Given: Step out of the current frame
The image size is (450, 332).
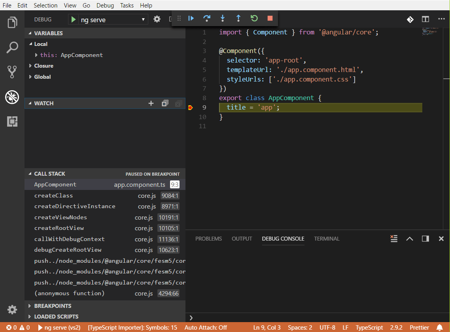Looking at the screenshot, I should [x=238, y=18].
